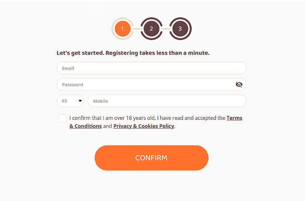Image resolution: width=305 pixels, height=201 pixels.
Task: Click empty background below the CONFIRM button
Action: 151,186
